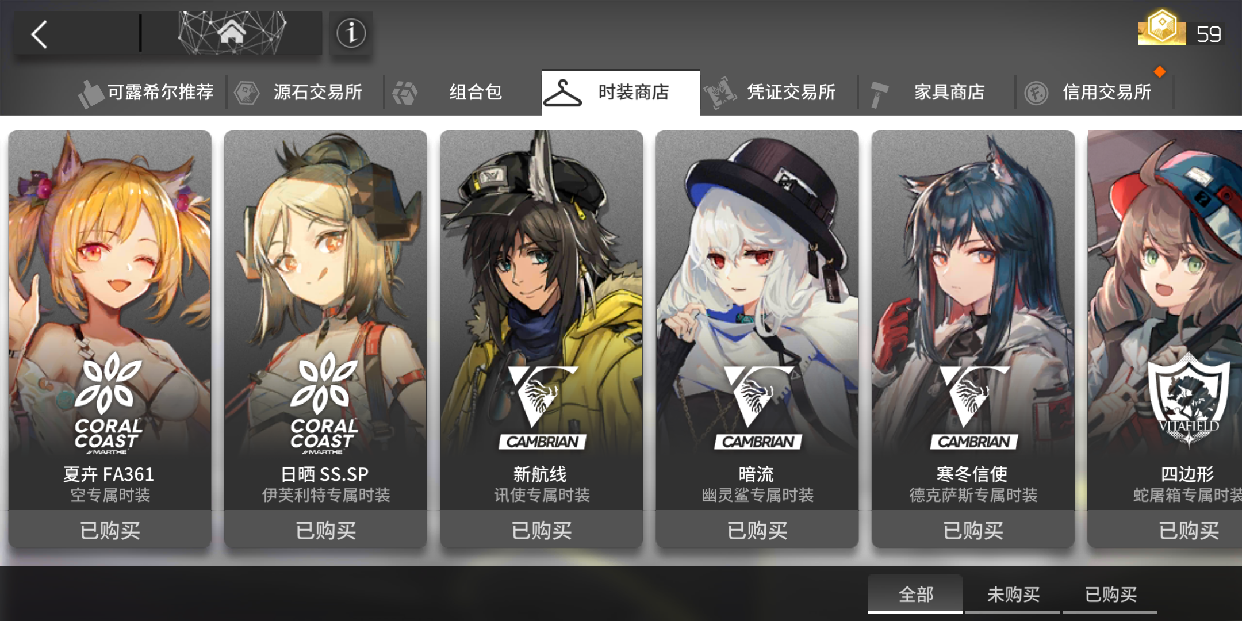Select the 未购买 filter
This screenshot has width=1242, height=621.
click(1013, 594)
